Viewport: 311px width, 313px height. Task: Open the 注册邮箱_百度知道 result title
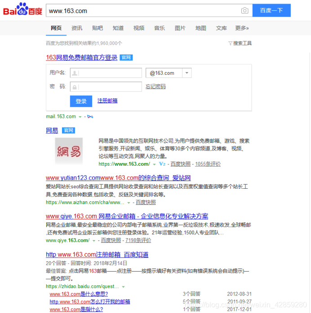[97, 254]
